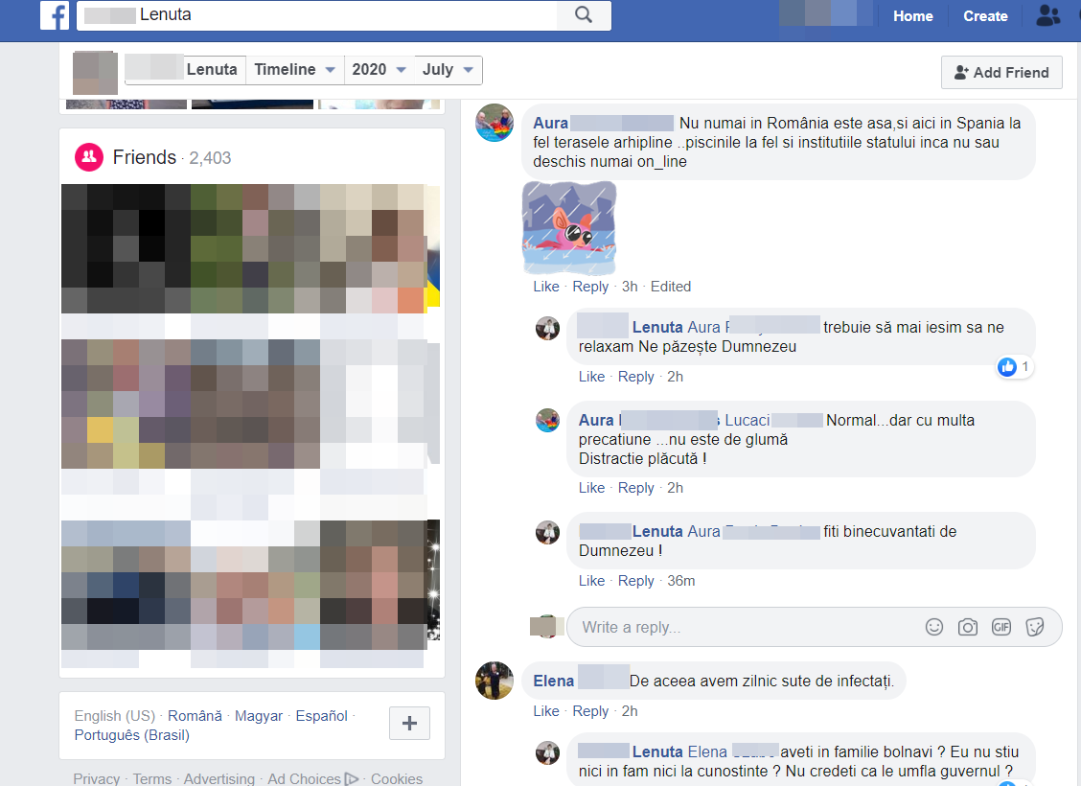Image resolution: width=1081 pixels, height=786 pixels.
Task: Open the Terms footer link
Action: pos(151,778)
